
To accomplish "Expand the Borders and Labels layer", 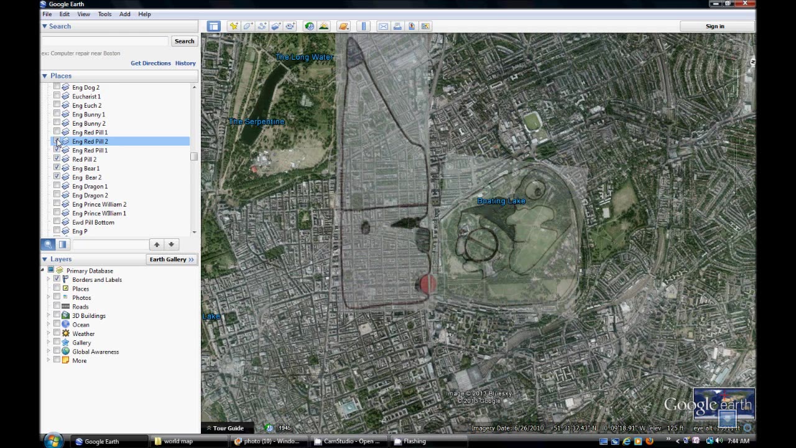I will 49,279.
